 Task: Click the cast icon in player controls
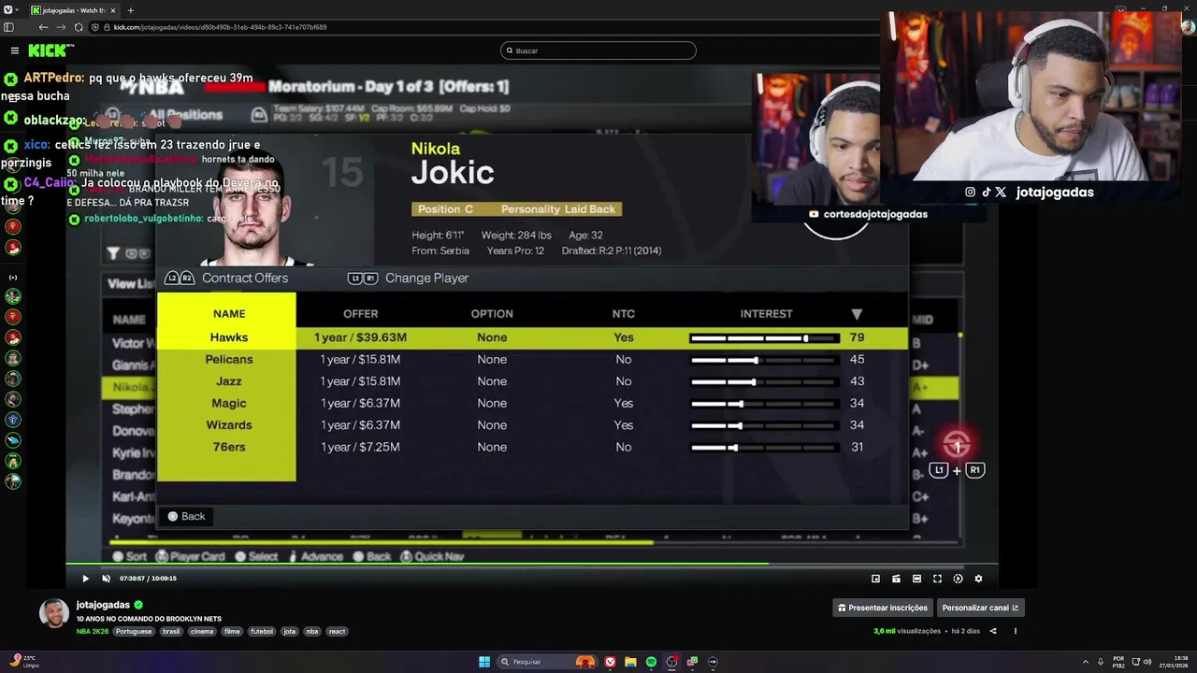point(896,579)
